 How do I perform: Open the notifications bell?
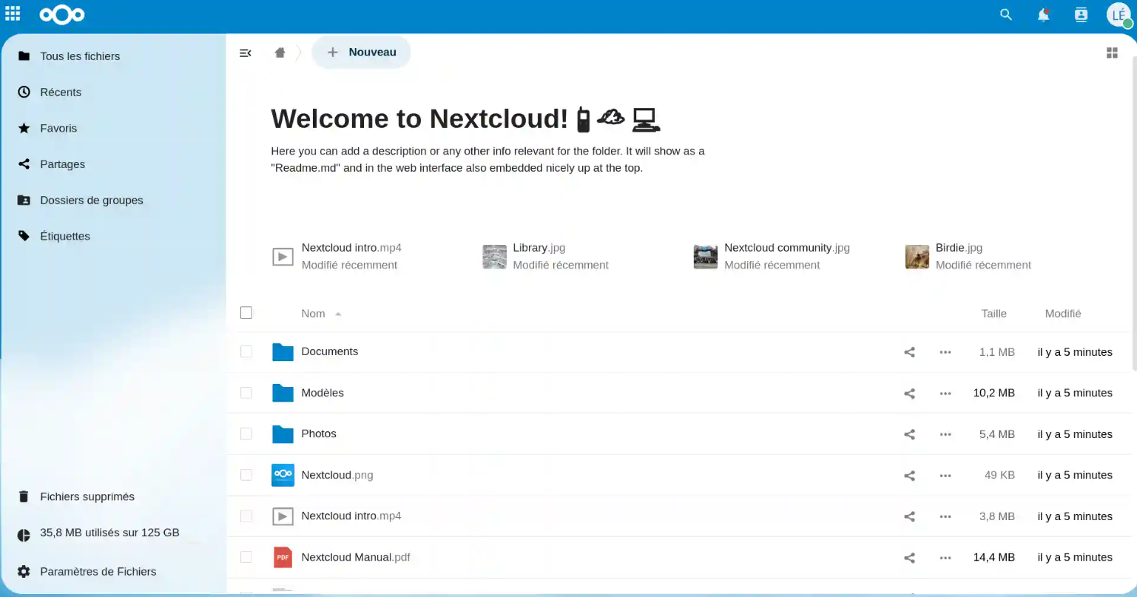(1043, 14)
